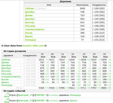Image resolution: width=113 pixels, height=103 pixels.
Task: Click coordinates (-134|205) in the Деревни table
Action: [98, 12]
